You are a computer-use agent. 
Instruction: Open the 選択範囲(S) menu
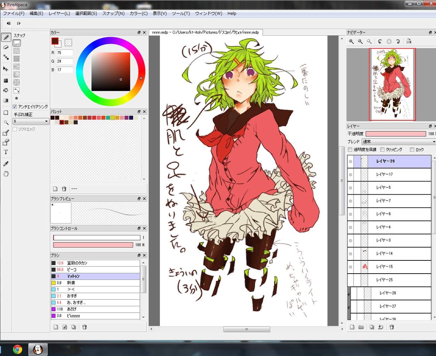click(x=86, y=13)
